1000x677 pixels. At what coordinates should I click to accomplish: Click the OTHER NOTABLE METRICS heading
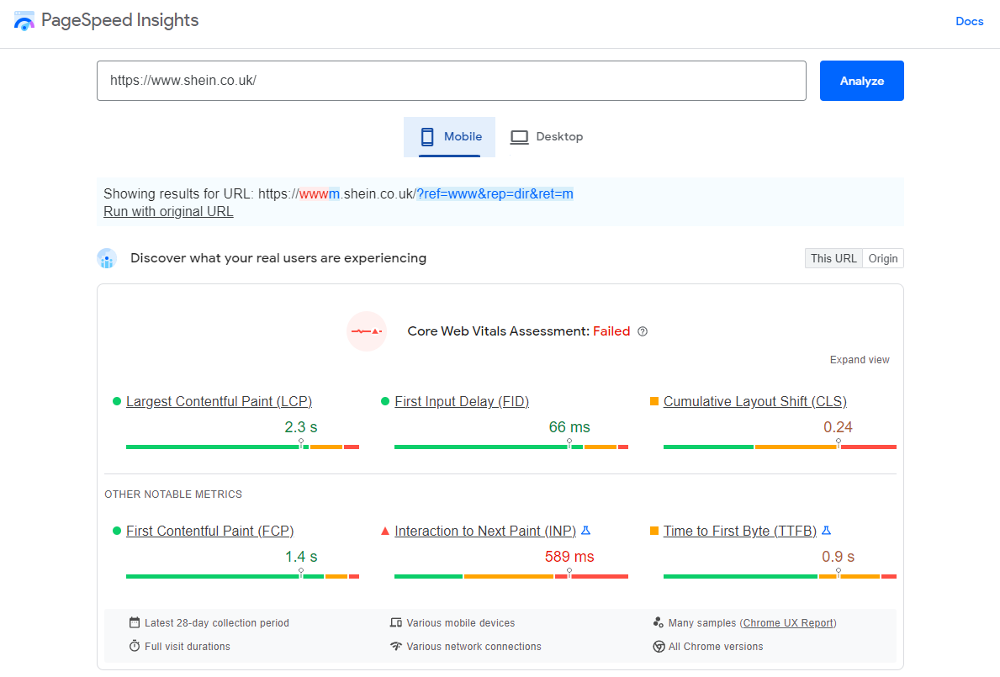point(173,494)
